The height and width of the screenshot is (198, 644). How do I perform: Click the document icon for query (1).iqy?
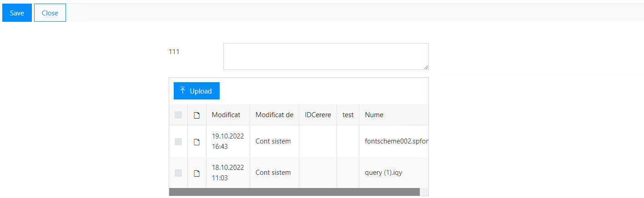point(197,173)
